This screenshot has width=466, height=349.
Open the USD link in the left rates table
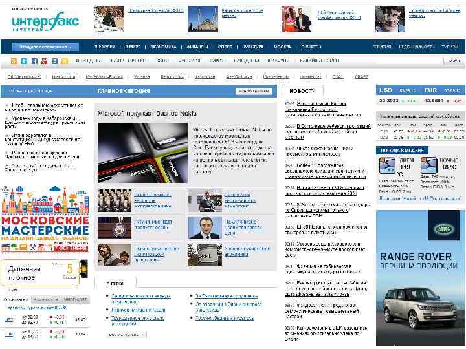(x=9, y=320)
